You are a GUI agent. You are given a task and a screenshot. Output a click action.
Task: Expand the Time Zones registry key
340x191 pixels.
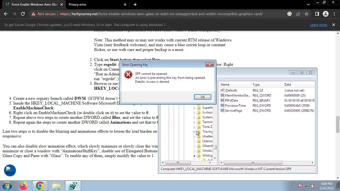(x=194, y=127)
